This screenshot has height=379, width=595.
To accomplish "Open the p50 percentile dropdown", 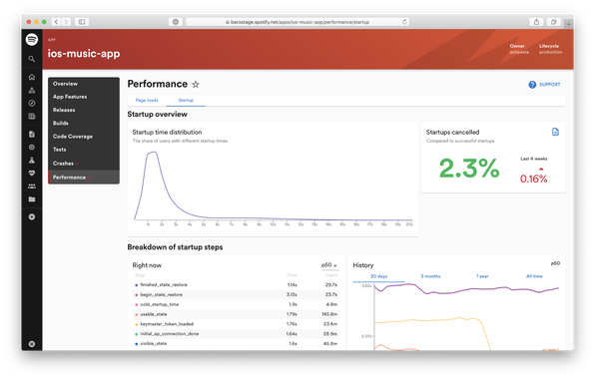I will pyautogui.click(x=329, y=265).
